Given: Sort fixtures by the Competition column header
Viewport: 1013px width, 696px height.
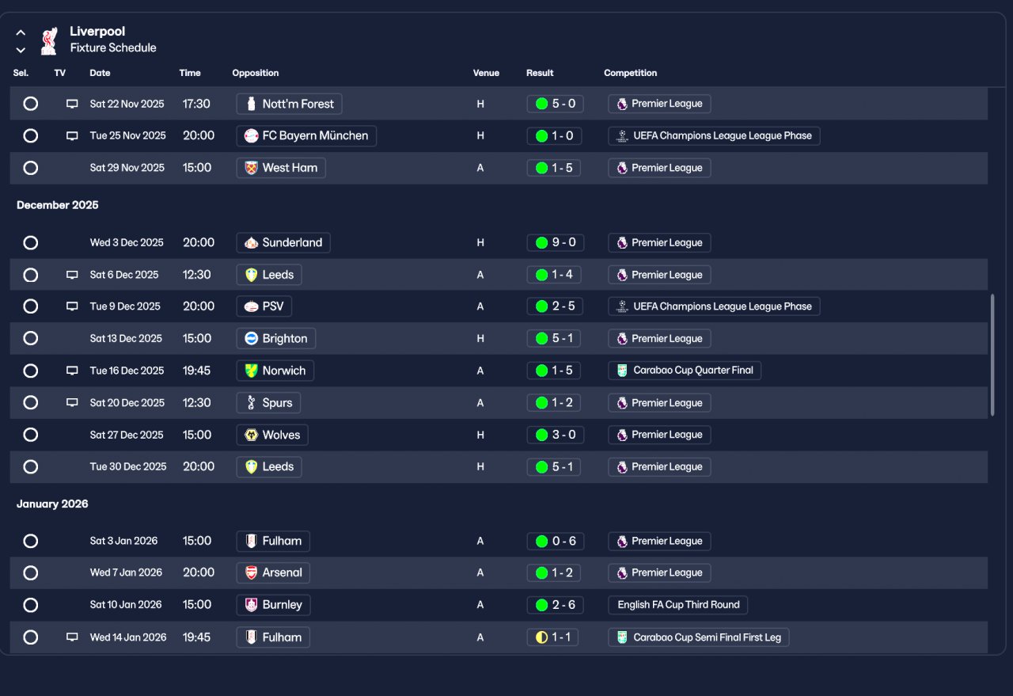Looking at the screenshot, I should 631,73.
